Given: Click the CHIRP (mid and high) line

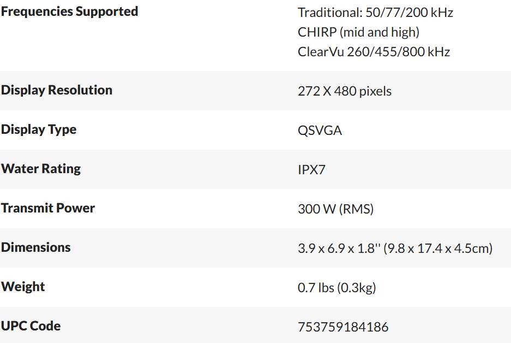Looking at the screenshot, I should tap(358, 32).
